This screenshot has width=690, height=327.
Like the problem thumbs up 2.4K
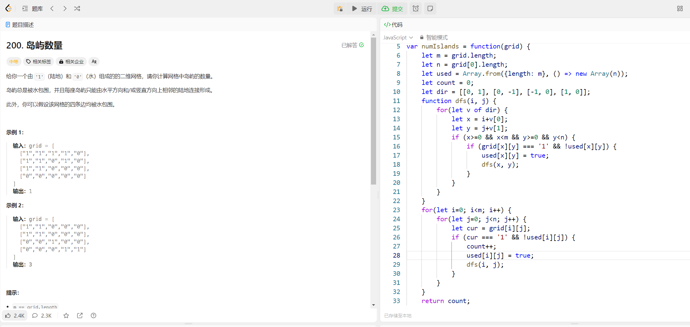[15, 315]
